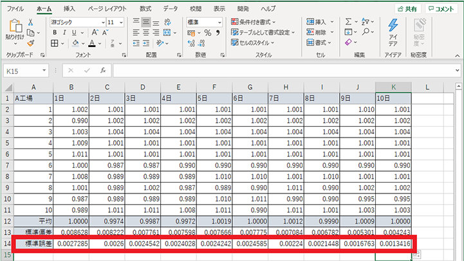This screenshot has width=464, height=261.
Task: Click the Fill down icon
Action: point(348,32)
